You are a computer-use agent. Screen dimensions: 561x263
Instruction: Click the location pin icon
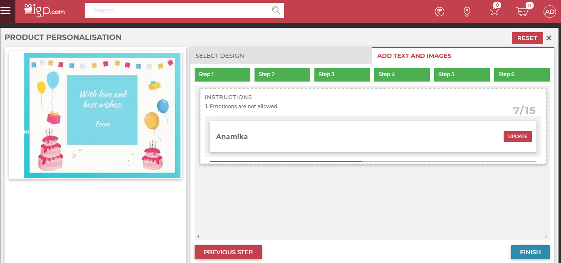tap(467, 12)
